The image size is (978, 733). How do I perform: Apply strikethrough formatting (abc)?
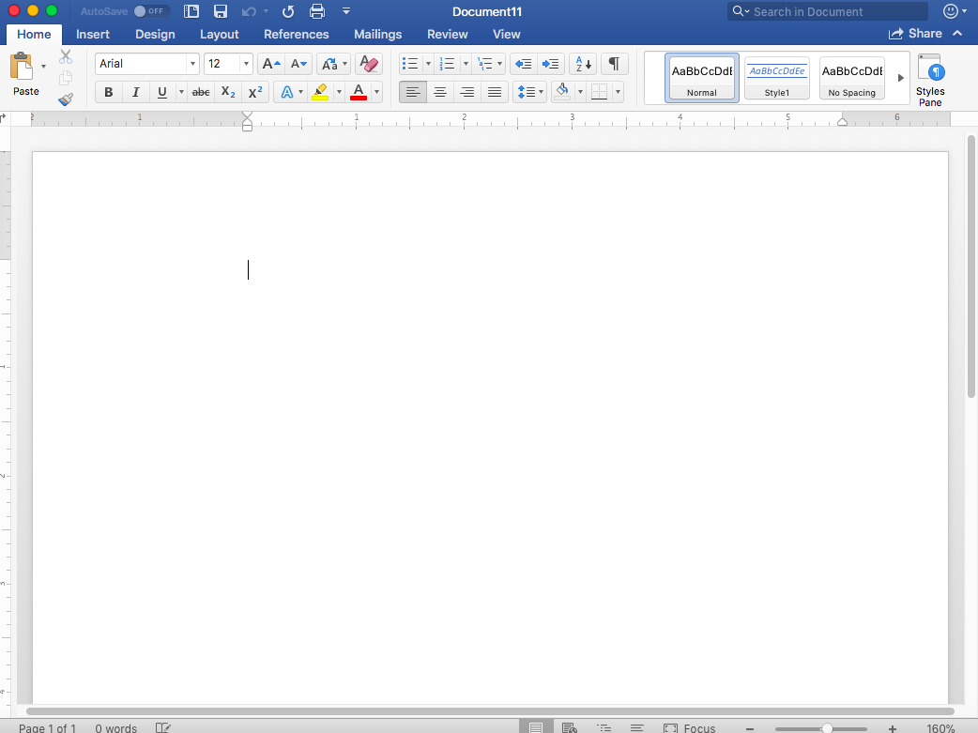coord(201,92)
